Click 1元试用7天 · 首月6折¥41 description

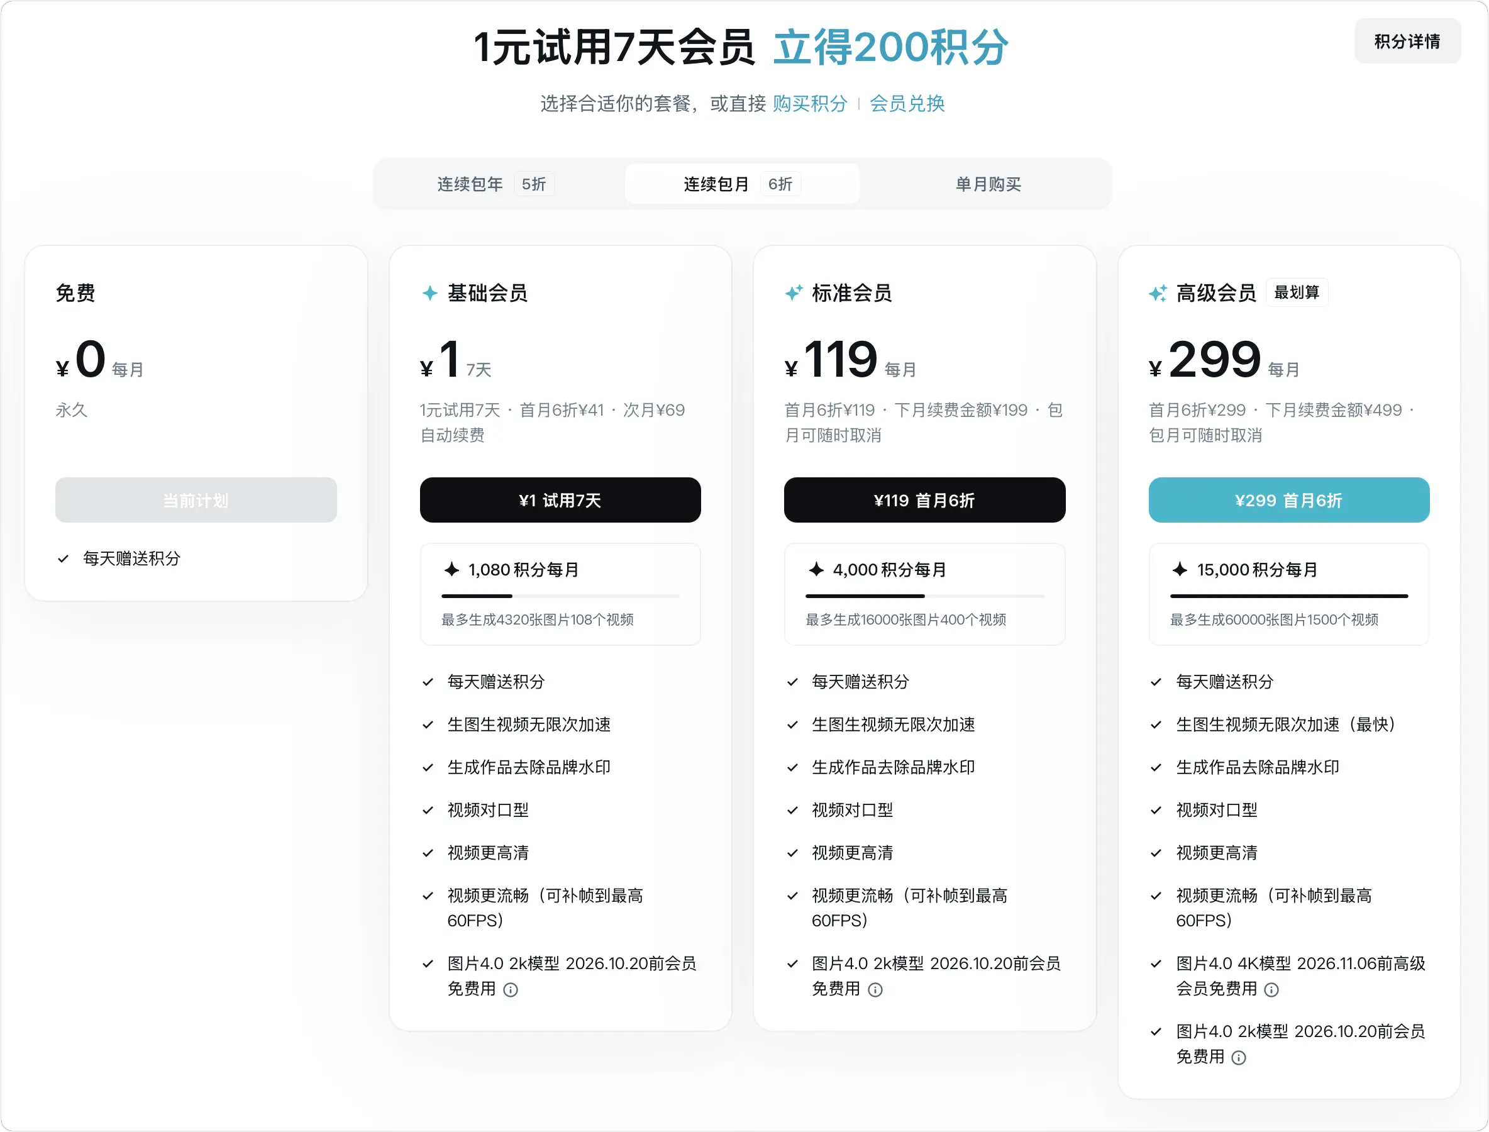tap(553, 423)
